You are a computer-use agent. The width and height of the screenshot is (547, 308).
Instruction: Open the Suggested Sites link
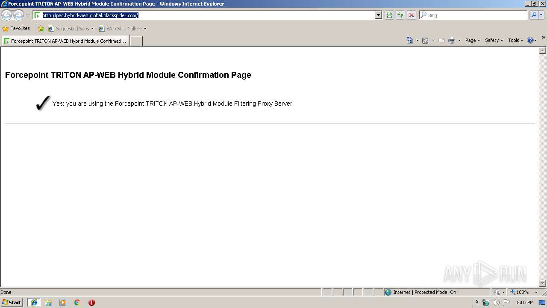(x=68, y=29)
